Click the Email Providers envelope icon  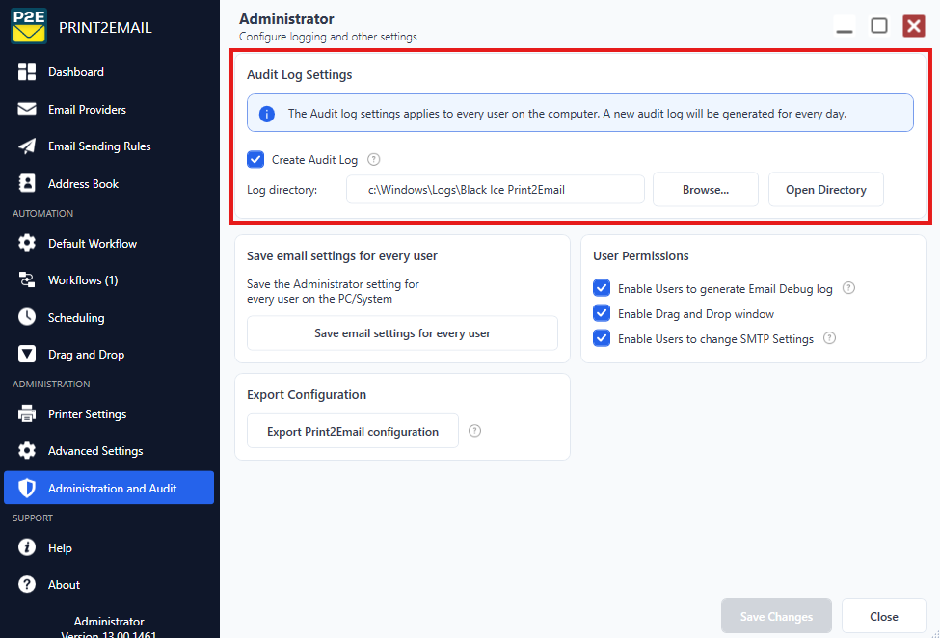[x=27, y=109]
